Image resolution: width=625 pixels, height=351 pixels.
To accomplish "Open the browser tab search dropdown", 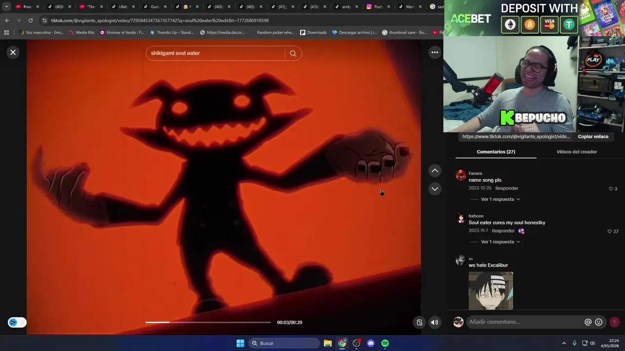I will click(x=6, y=7).
